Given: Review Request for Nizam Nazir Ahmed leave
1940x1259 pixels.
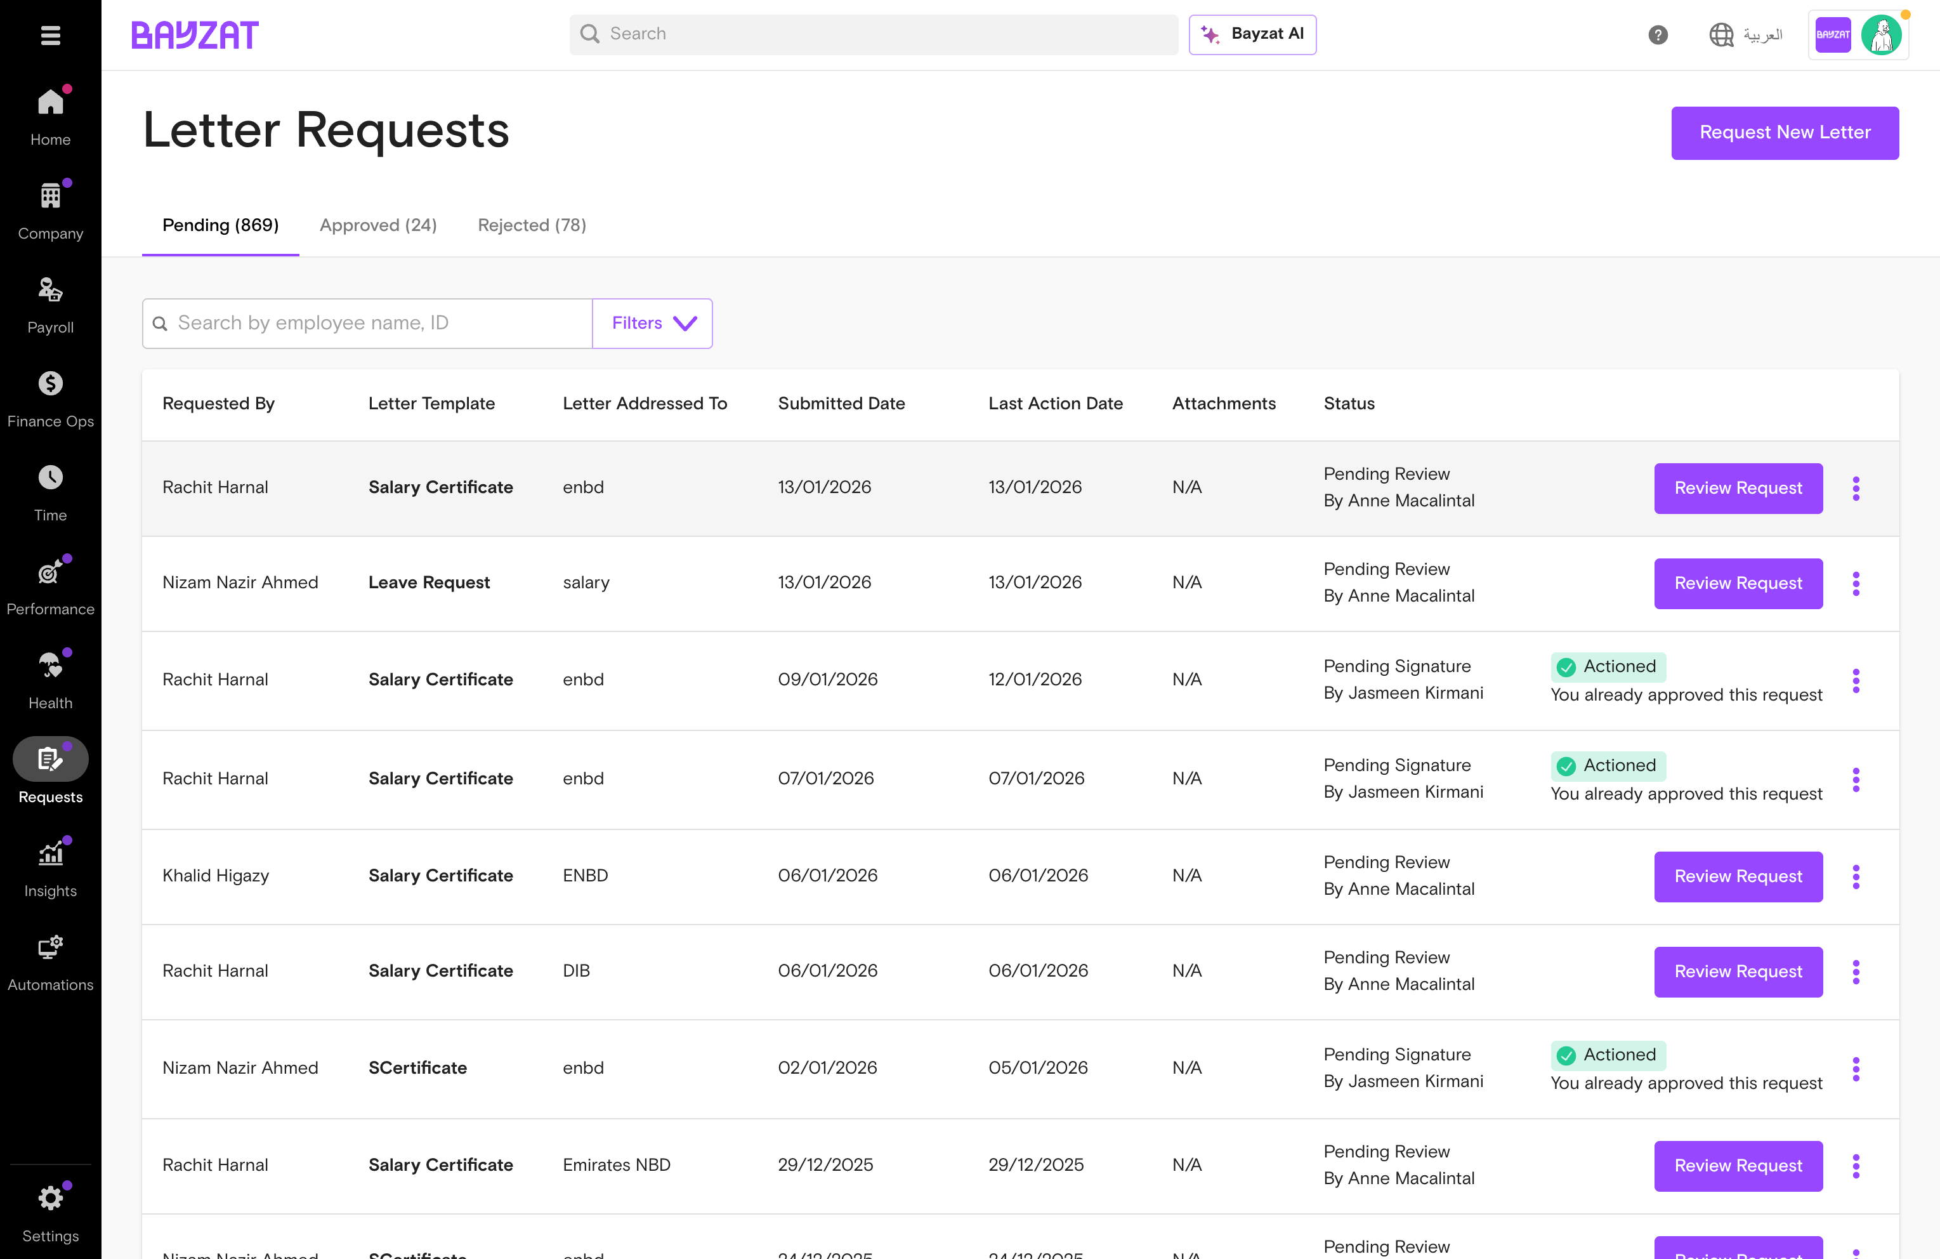Looking at the screenshot, I should click(x=1738, y=583).
